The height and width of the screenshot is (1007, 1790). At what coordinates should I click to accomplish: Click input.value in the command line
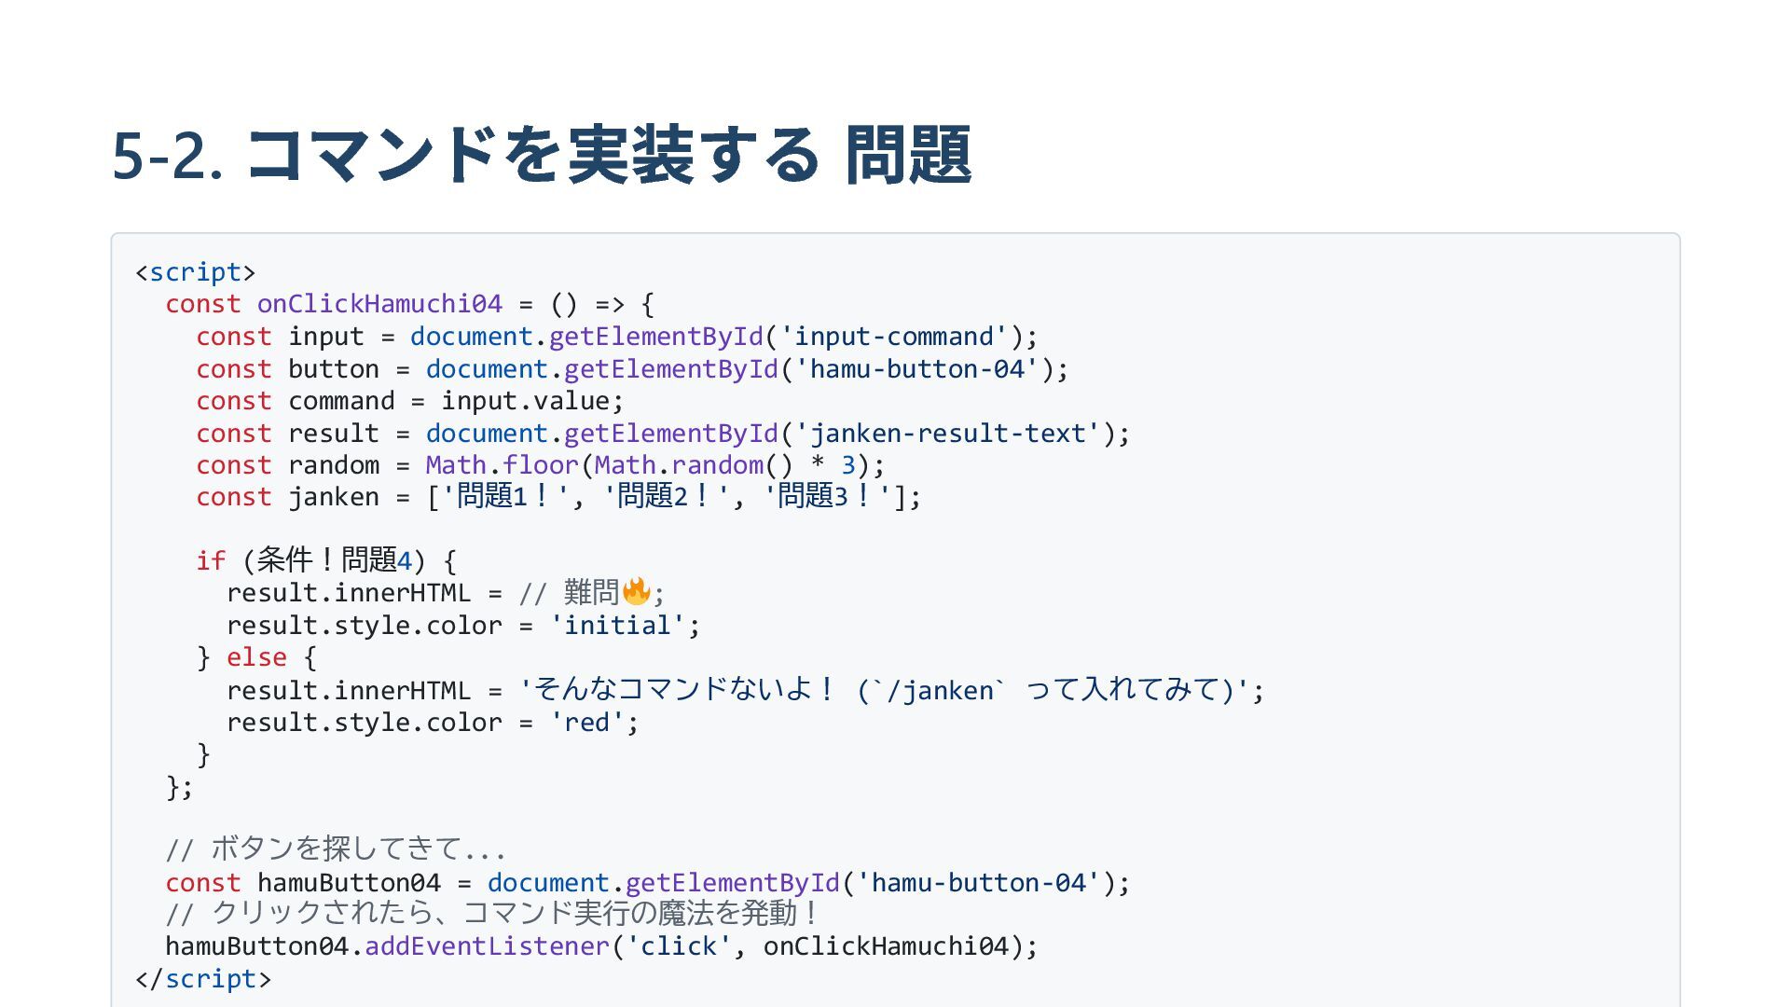pyautogui.click(x=525, y=401)
